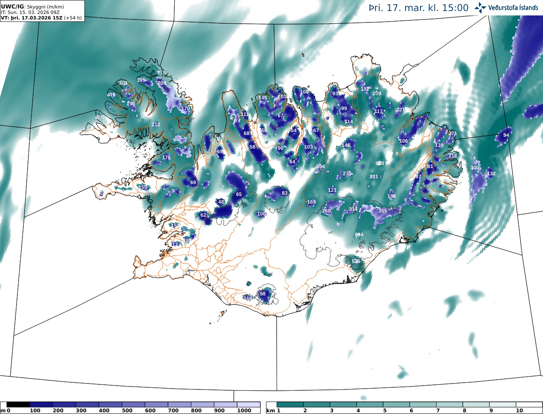Click visibility value 169 on the map

pos(311,202)
